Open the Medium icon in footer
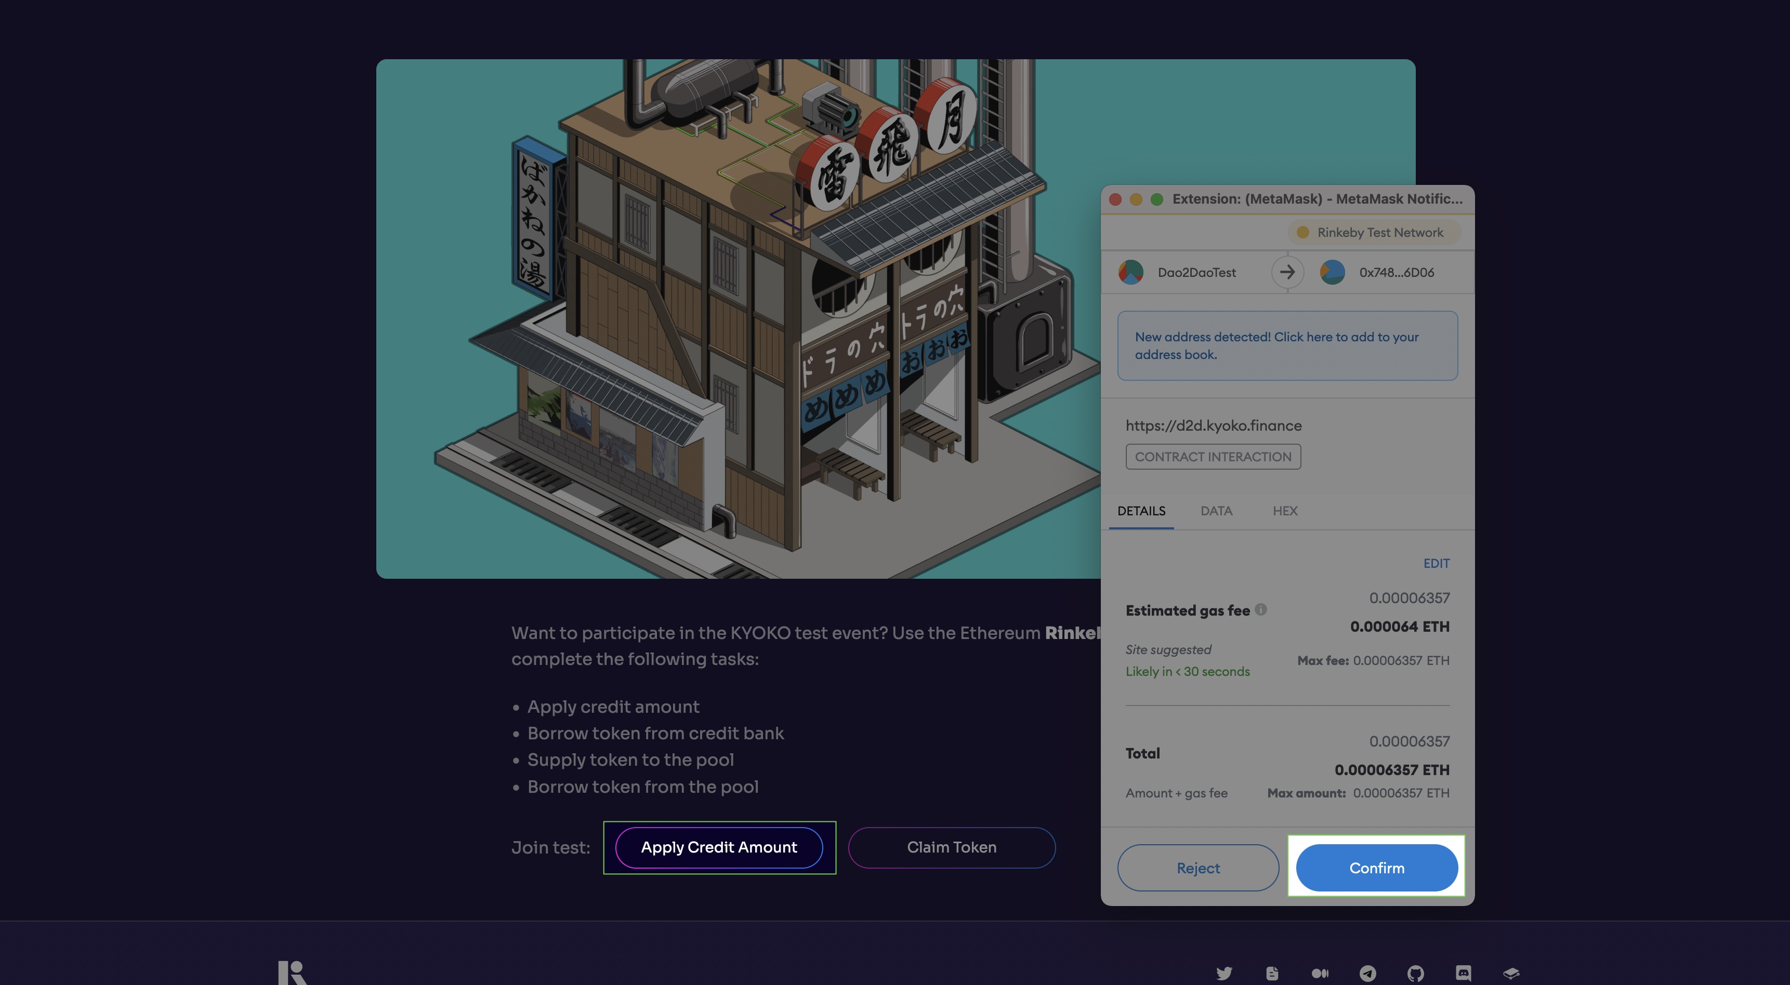Image resolution: width=1790 pixels, height=985 pixels. pos(1320,973)
